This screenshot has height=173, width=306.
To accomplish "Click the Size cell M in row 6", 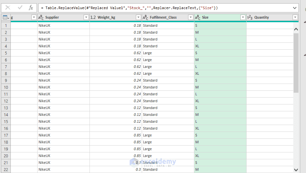I will pos(220,60).
